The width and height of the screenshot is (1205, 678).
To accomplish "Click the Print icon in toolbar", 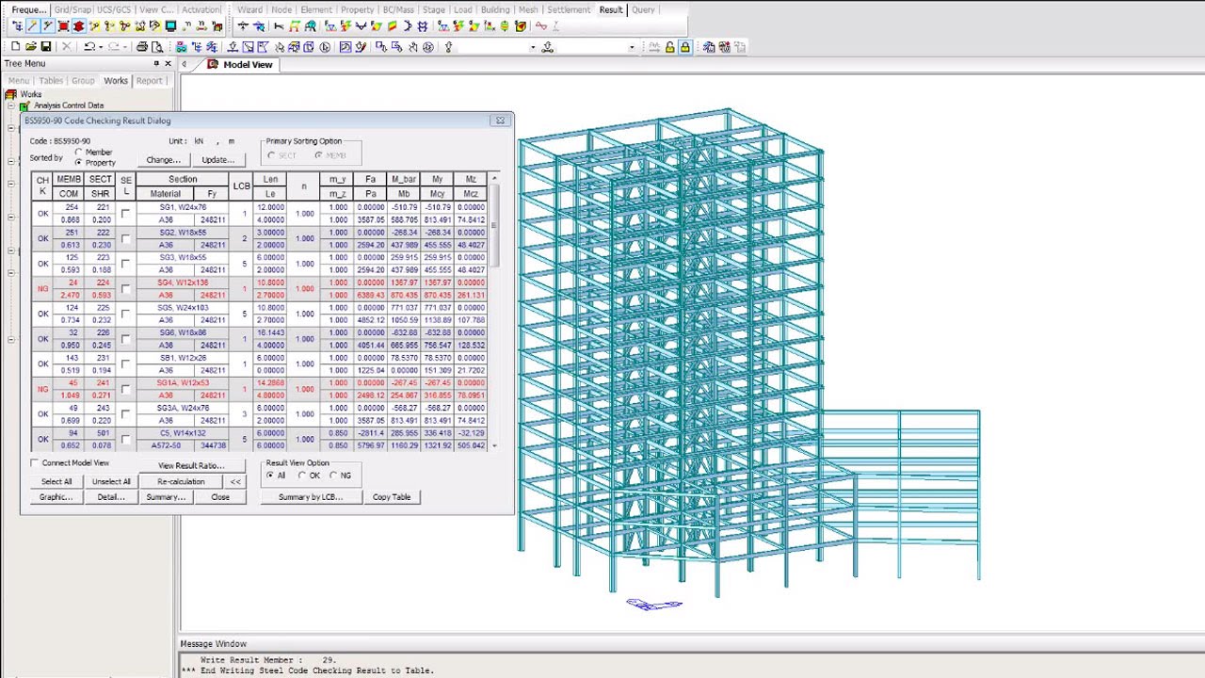I will [142, 46].
